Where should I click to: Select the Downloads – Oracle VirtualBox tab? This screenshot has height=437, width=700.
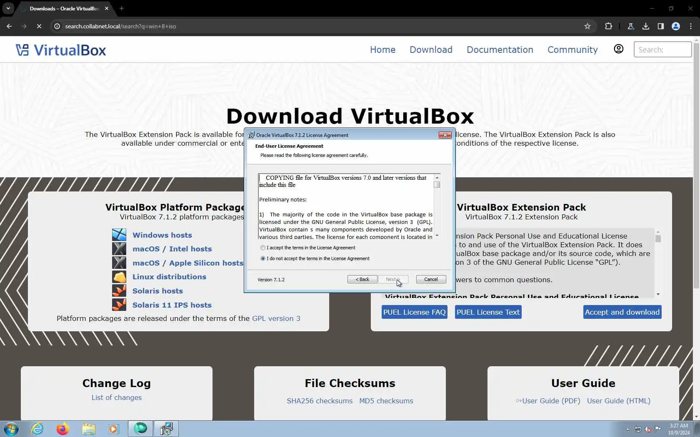tap(65, 8)
